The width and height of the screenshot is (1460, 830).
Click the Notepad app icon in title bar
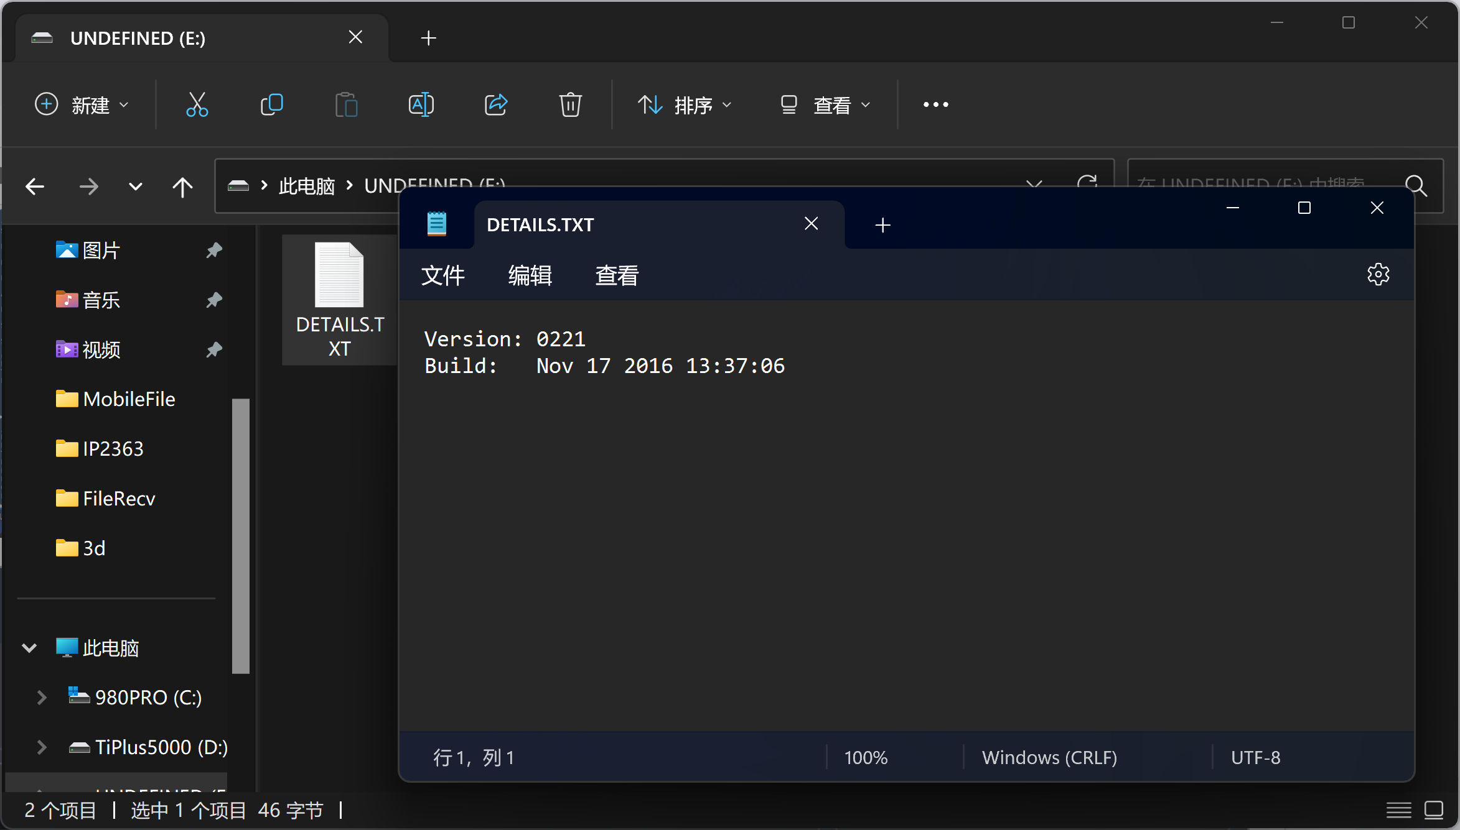pos(436,224)
